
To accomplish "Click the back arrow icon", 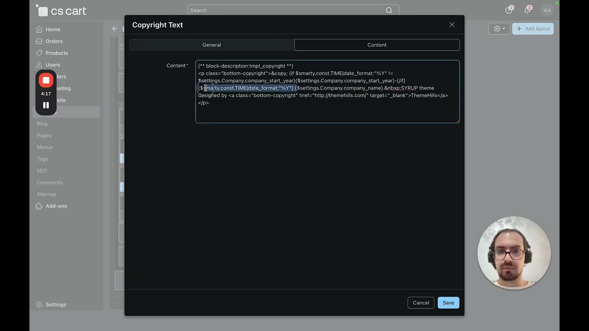I will pos(115,29).
